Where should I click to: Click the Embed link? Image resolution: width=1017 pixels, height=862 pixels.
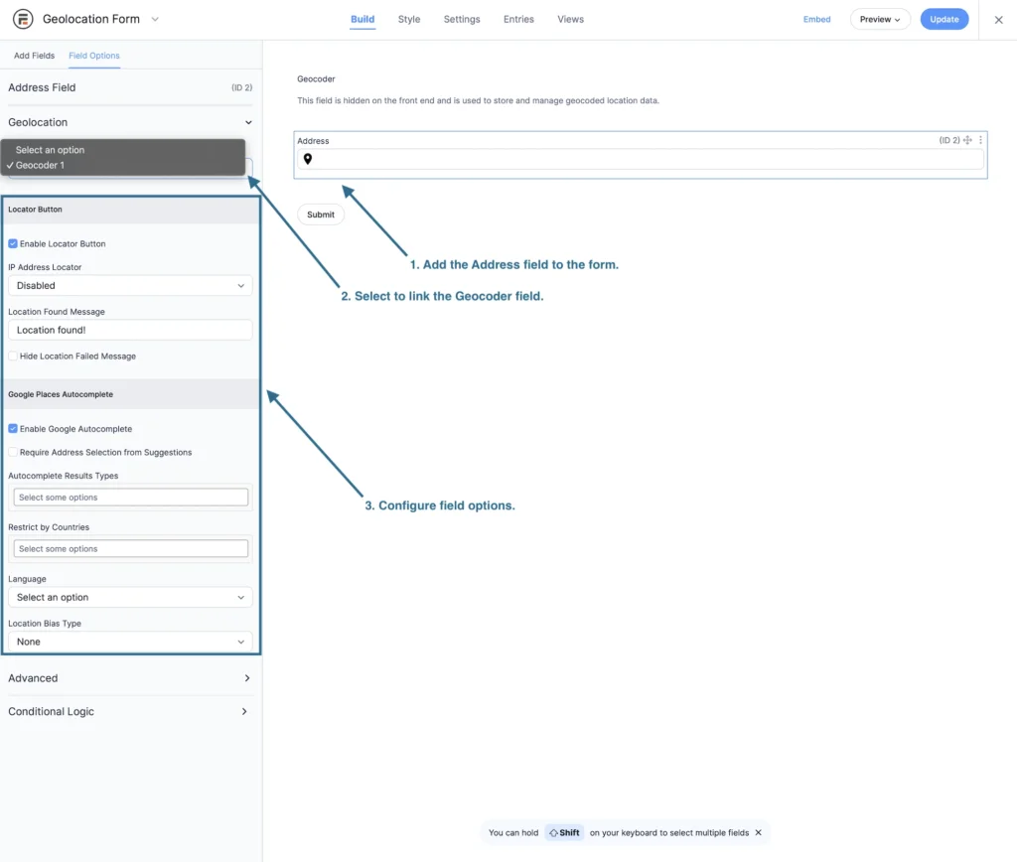point(816,20)
